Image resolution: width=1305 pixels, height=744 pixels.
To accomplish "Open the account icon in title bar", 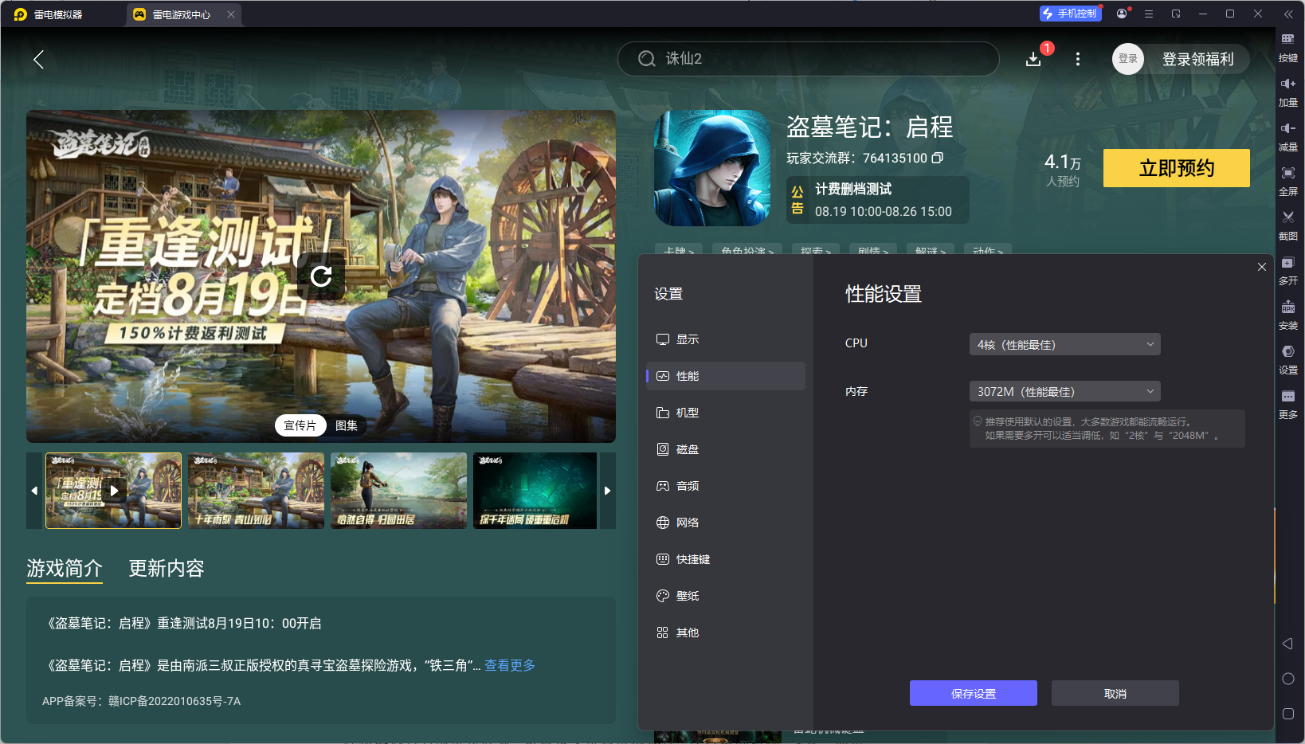I will [x=1122, y=14].
